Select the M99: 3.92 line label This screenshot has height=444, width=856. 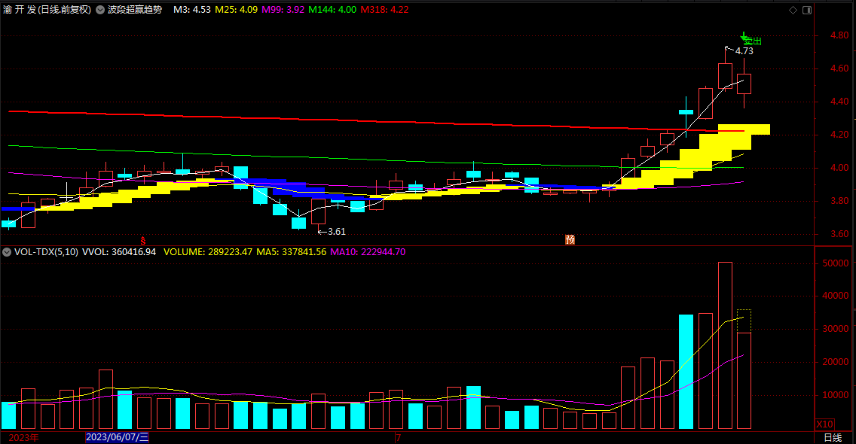(283, 10)
